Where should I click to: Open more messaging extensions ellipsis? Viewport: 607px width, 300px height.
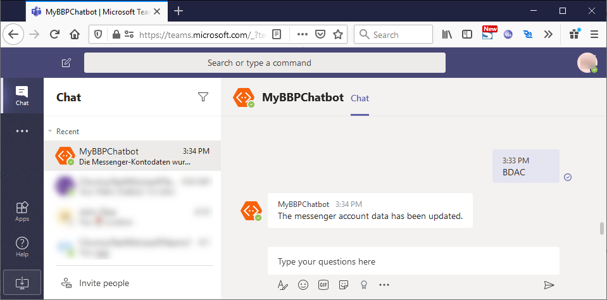[384, 285]
